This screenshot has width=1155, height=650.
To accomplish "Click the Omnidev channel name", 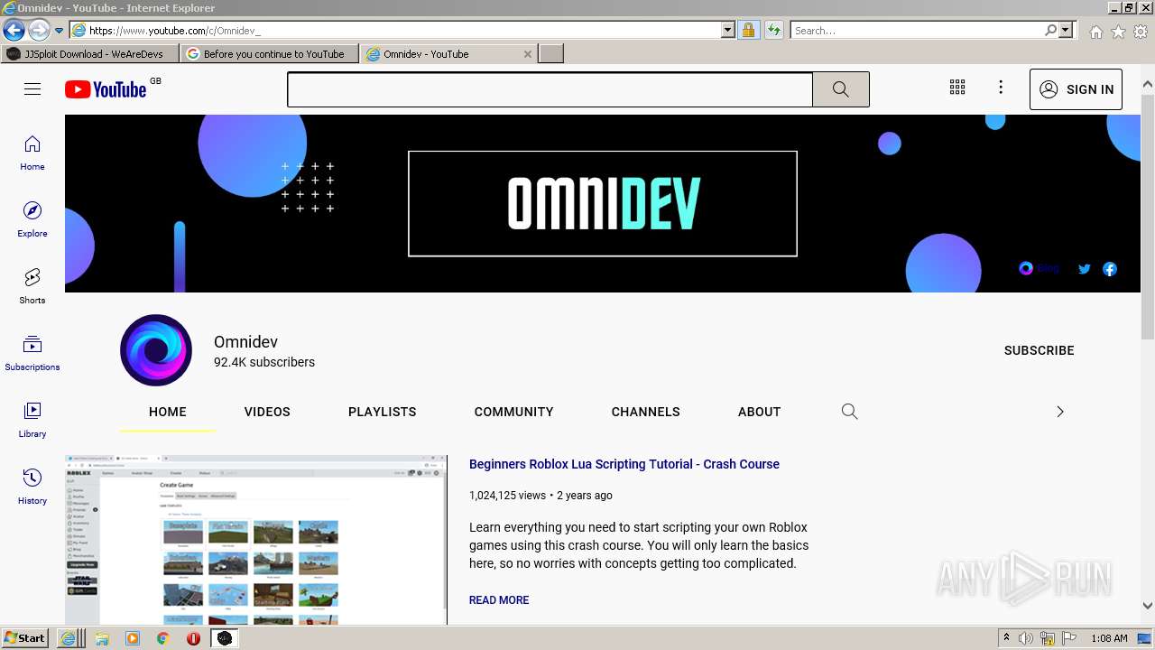I will point(245,342).
